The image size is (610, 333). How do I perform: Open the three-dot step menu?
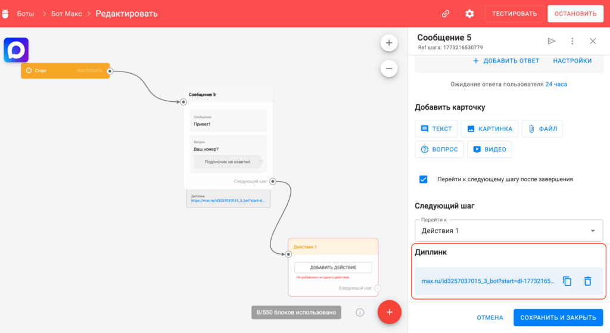pos(572,41)
